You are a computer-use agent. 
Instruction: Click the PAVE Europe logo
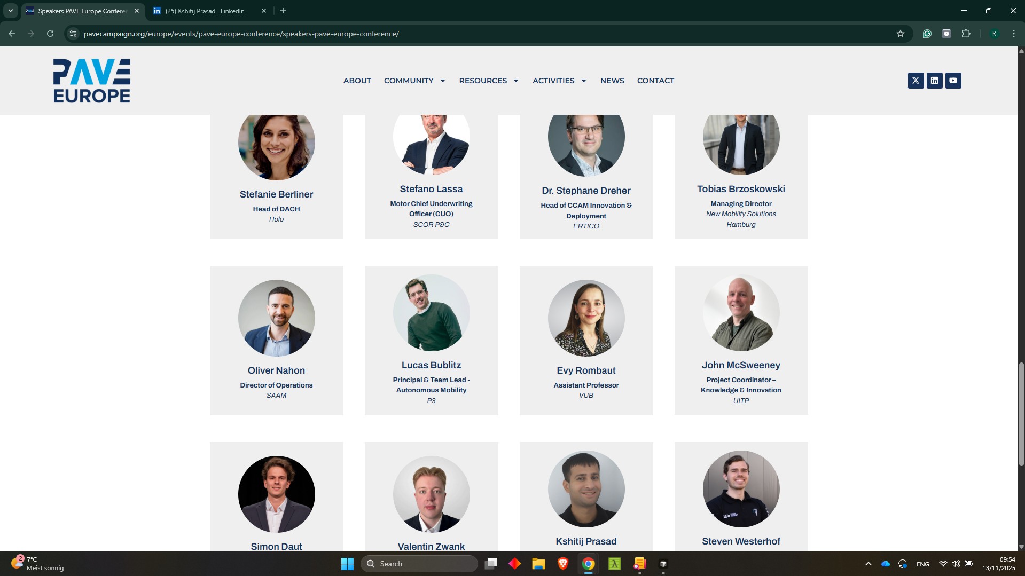pos(92,81)
